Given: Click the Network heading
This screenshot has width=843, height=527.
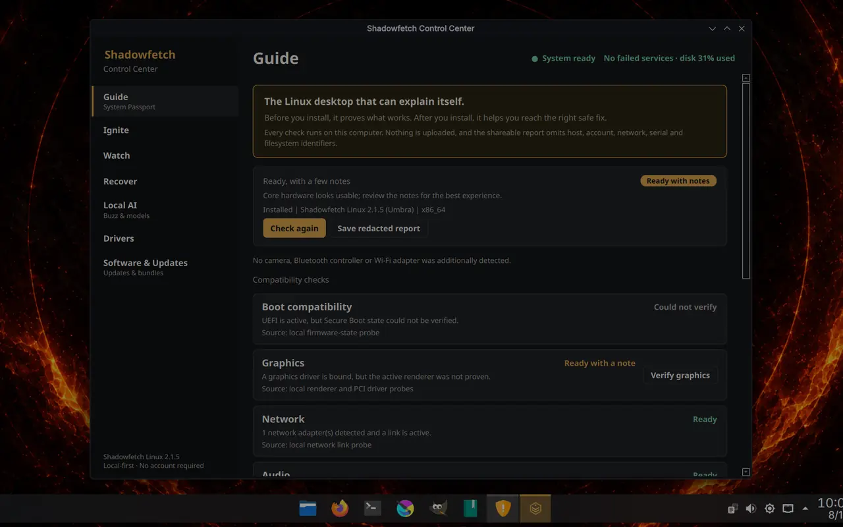Looking at the screenshot, I should tap(283, 419).
